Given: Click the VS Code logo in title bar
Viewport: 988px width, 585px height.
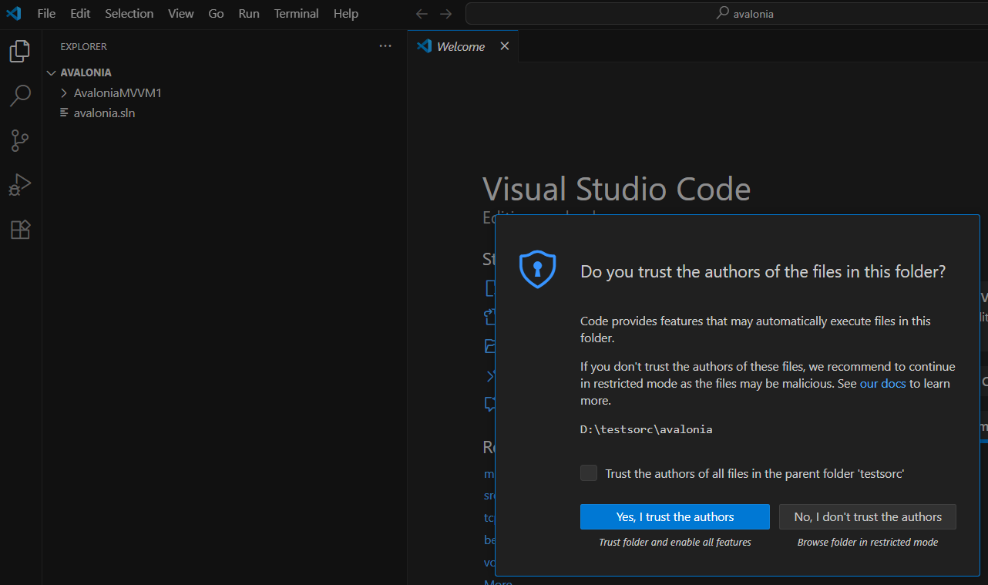Looking at the screenshot, I should pyautogui.click(x=14, y=13).
